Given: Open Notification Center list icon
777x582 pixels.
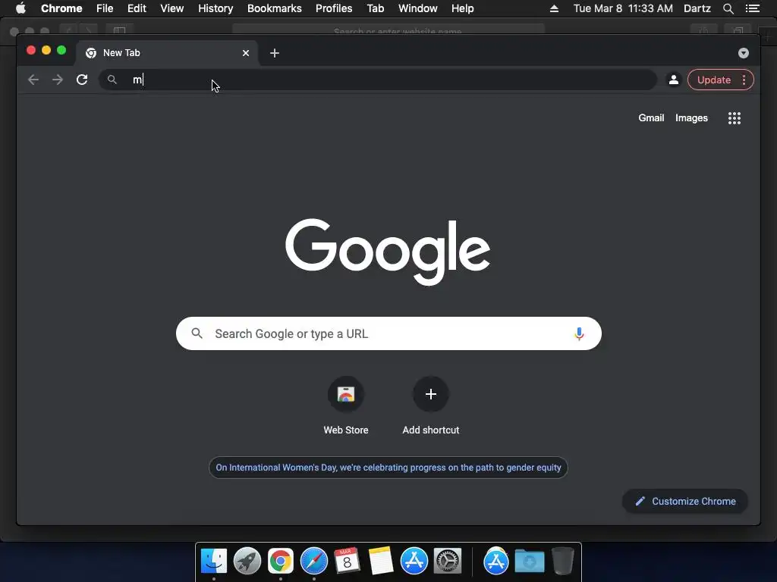Looking at the screenshot, I should [752, 8].
